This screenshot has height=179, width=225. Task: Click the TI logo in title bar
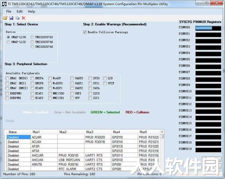point(4,4)
